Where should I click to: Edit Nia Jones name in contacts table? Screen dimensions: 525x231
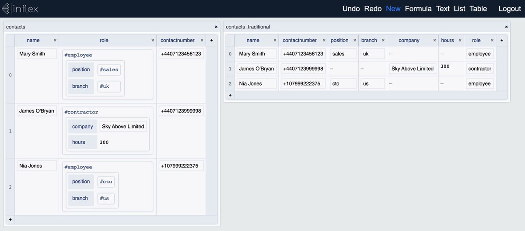(37, 166)
